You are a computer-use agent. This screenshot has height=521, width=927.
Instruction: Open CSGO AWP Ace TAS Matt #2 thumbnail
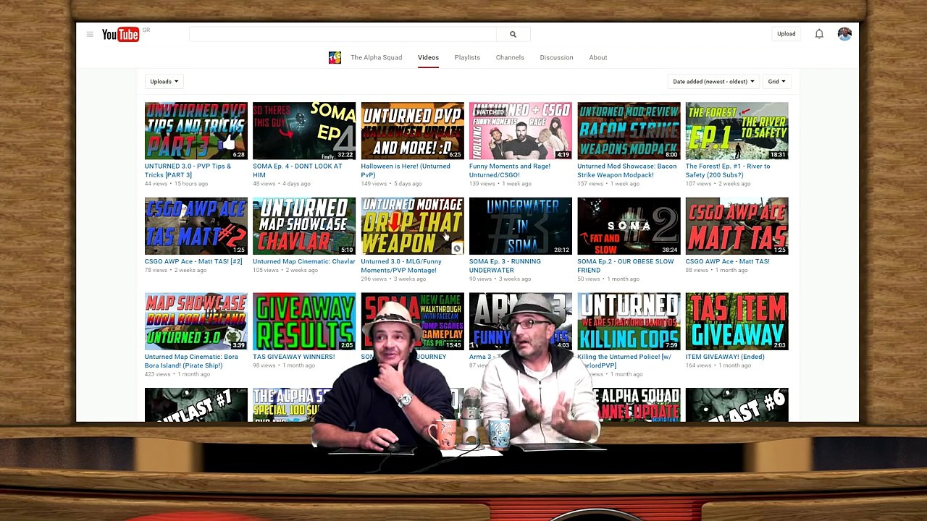pyautogui.click(x=196, y=226)
